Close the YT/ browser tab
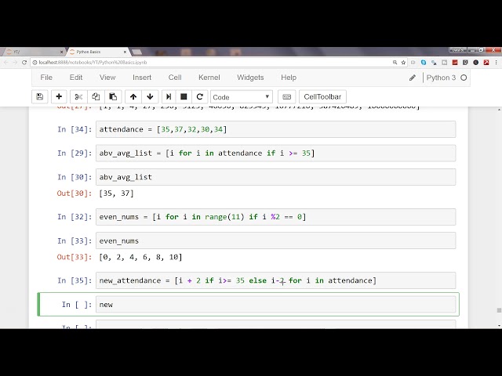502x376 pixels. click(61, 52)
